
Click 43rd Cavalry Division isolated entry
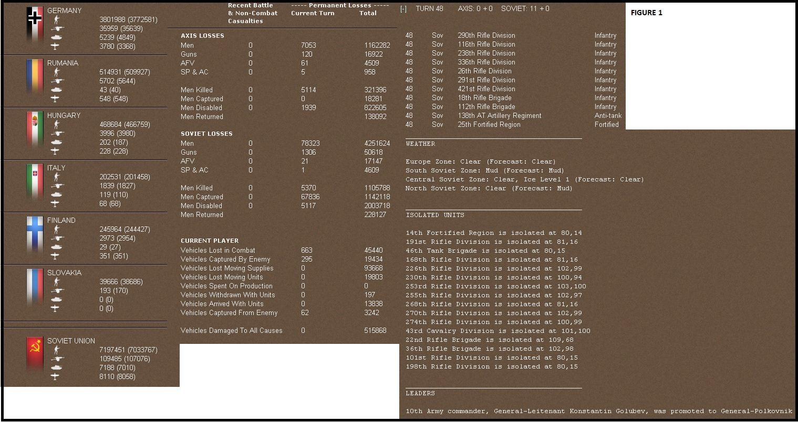pos(498,331)
